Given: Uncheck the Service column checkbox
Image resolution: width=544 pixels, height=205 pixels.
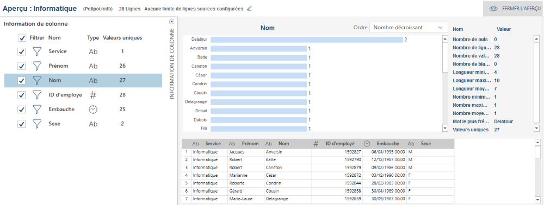Looking at the screenshot, I should [x=22, y=52].
